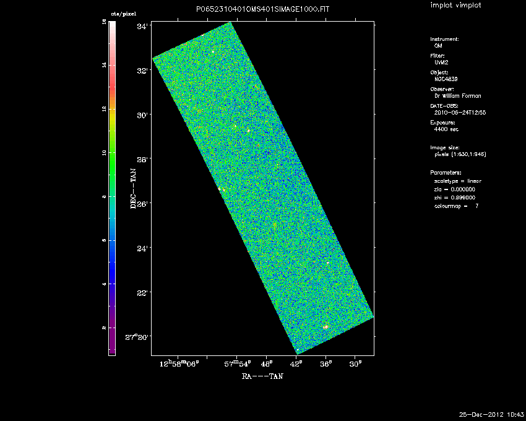Select the 'zhi = 0.999000' parameter
This screenshot has width=526, height=421.
pyautogui.click(x=455, y=197)
